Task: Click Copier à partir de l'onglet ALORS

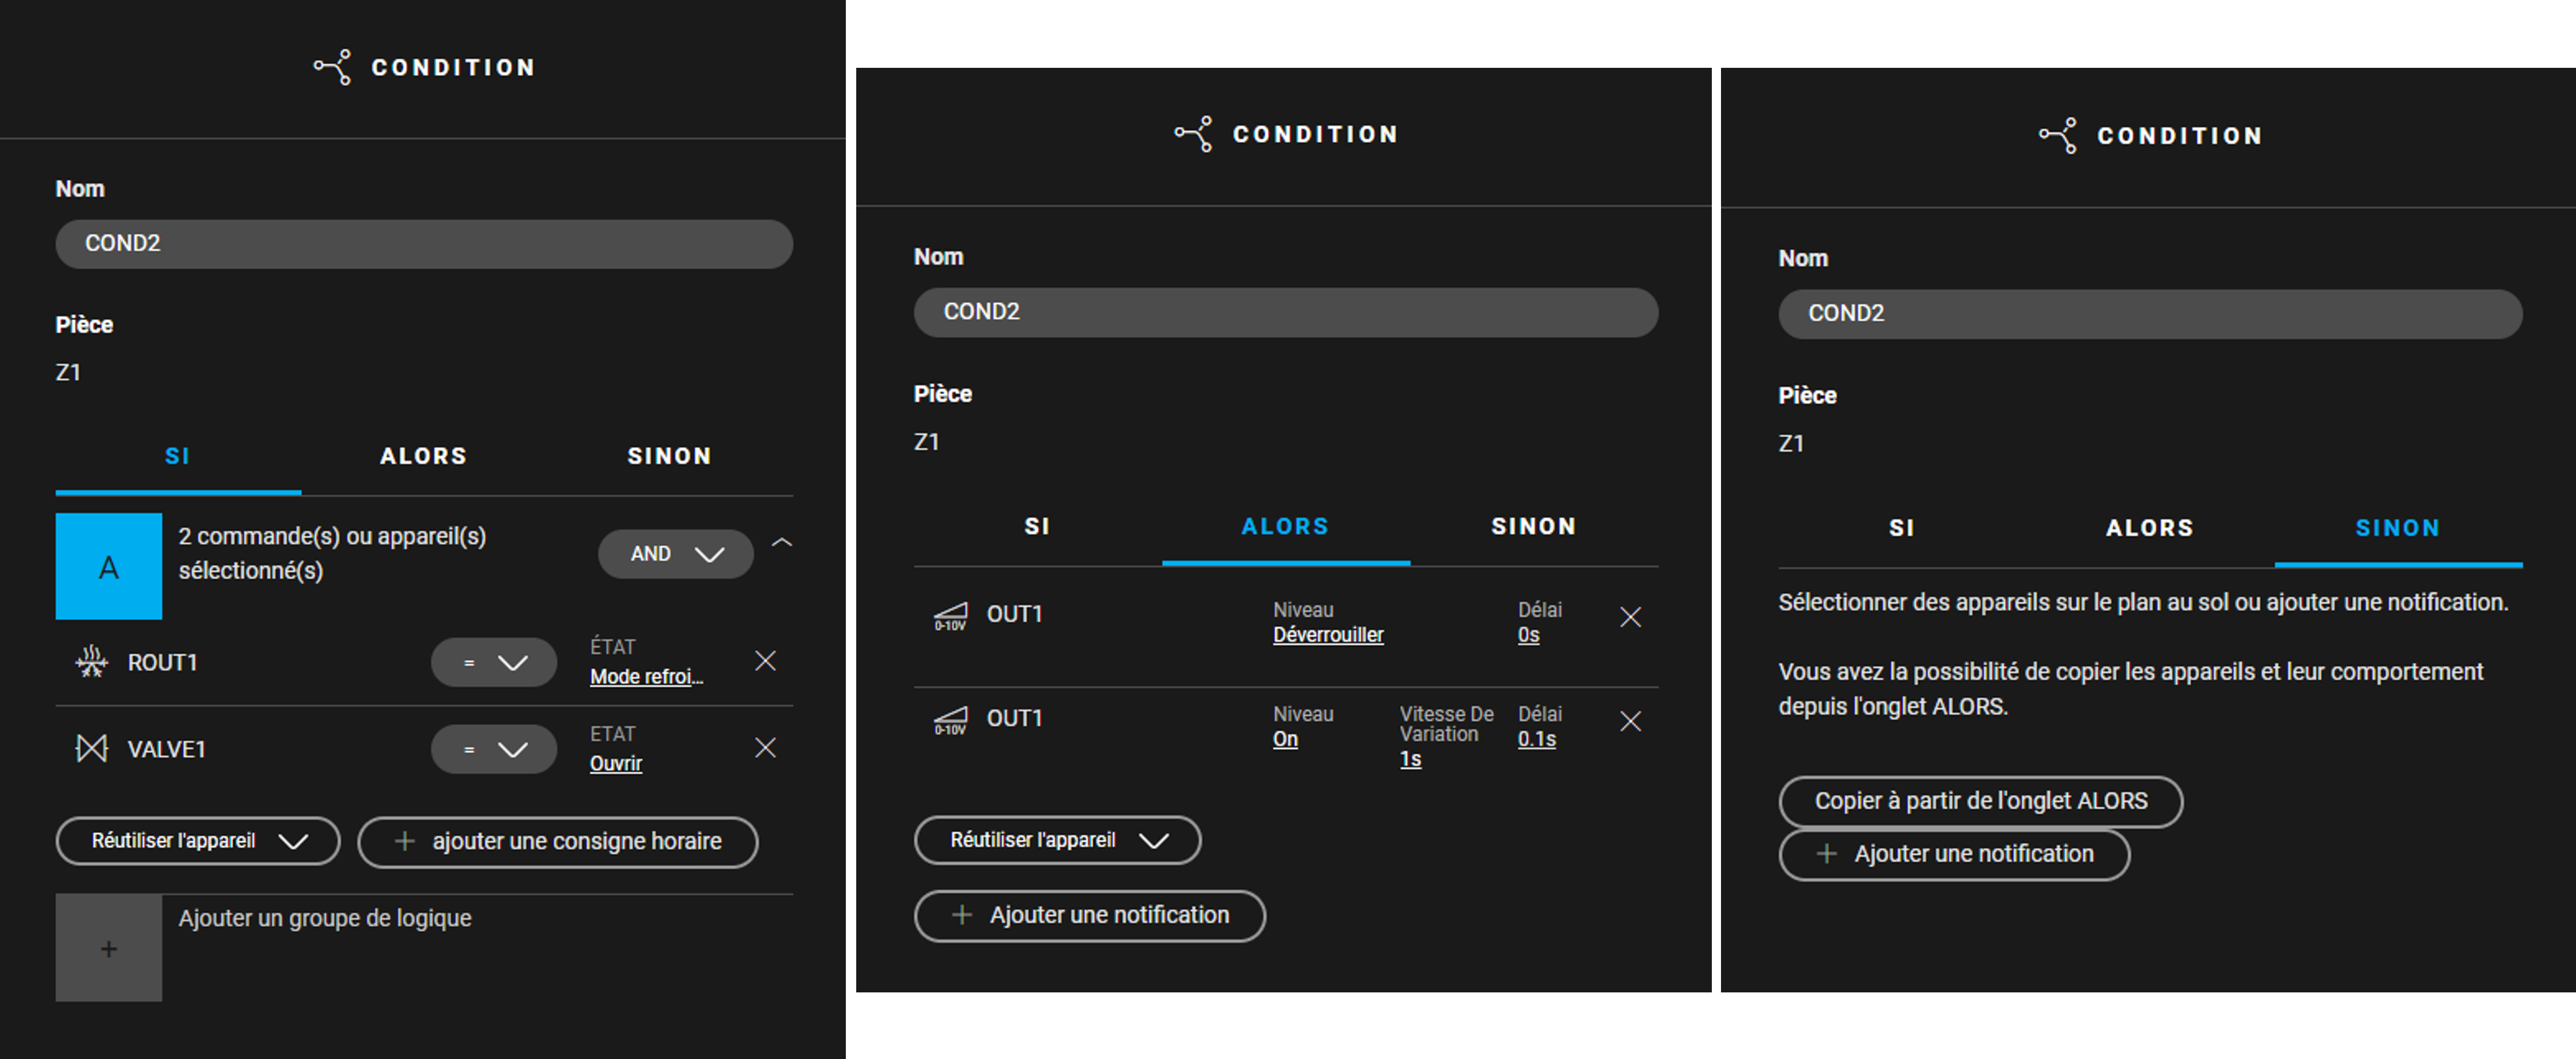Action: [x=1980, y=801]
